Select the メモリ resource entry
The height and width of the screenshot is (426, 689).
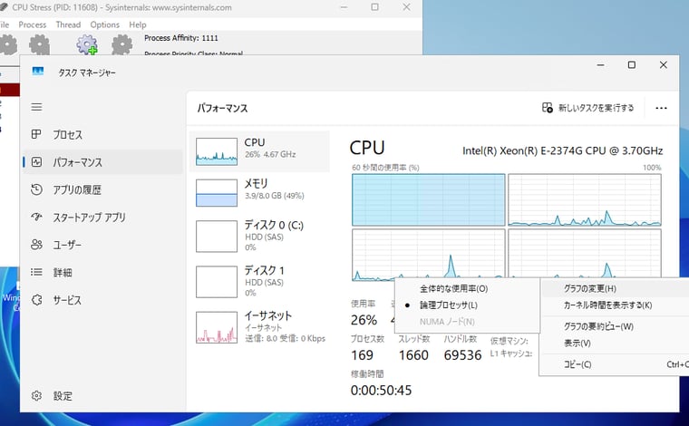click(x=259, y=192)
